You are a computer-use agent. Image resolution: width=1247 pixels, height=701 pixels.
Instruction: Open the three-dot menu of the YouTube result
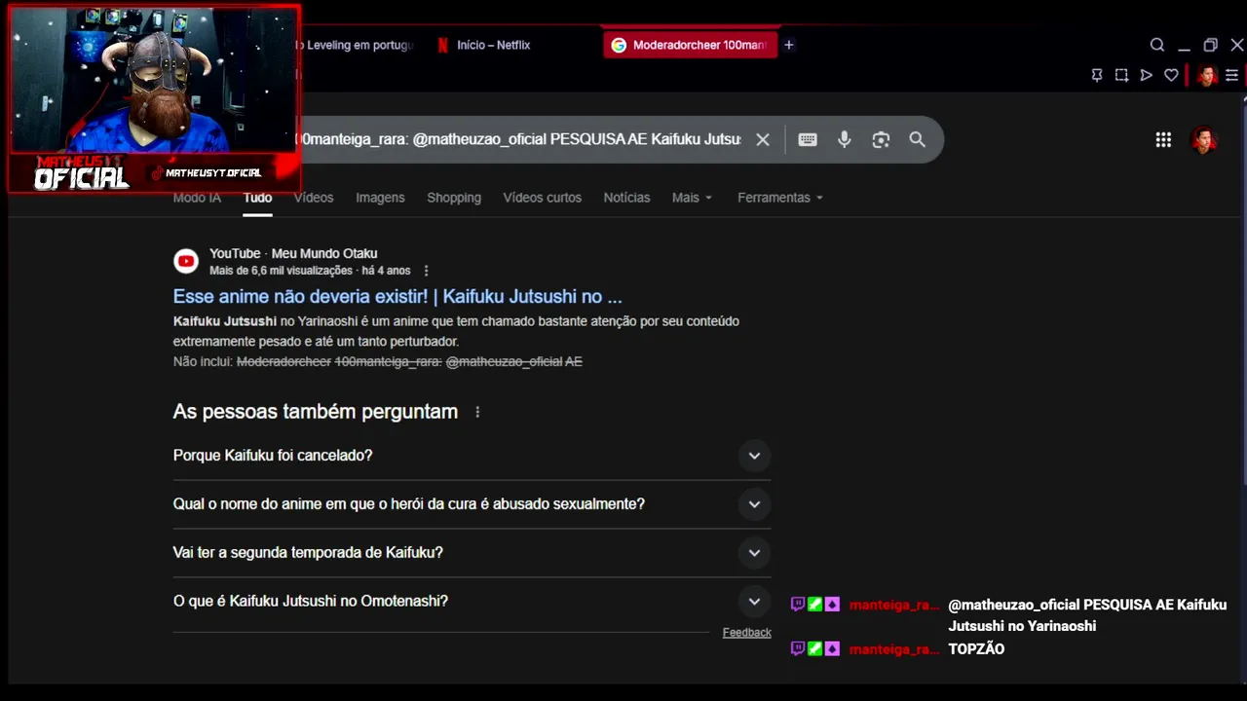coord(426,271)
